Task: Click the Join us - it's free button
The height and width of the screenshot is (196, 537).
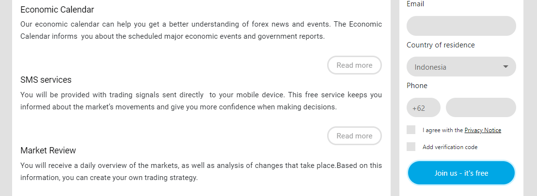Action: [x=461, y=173]
